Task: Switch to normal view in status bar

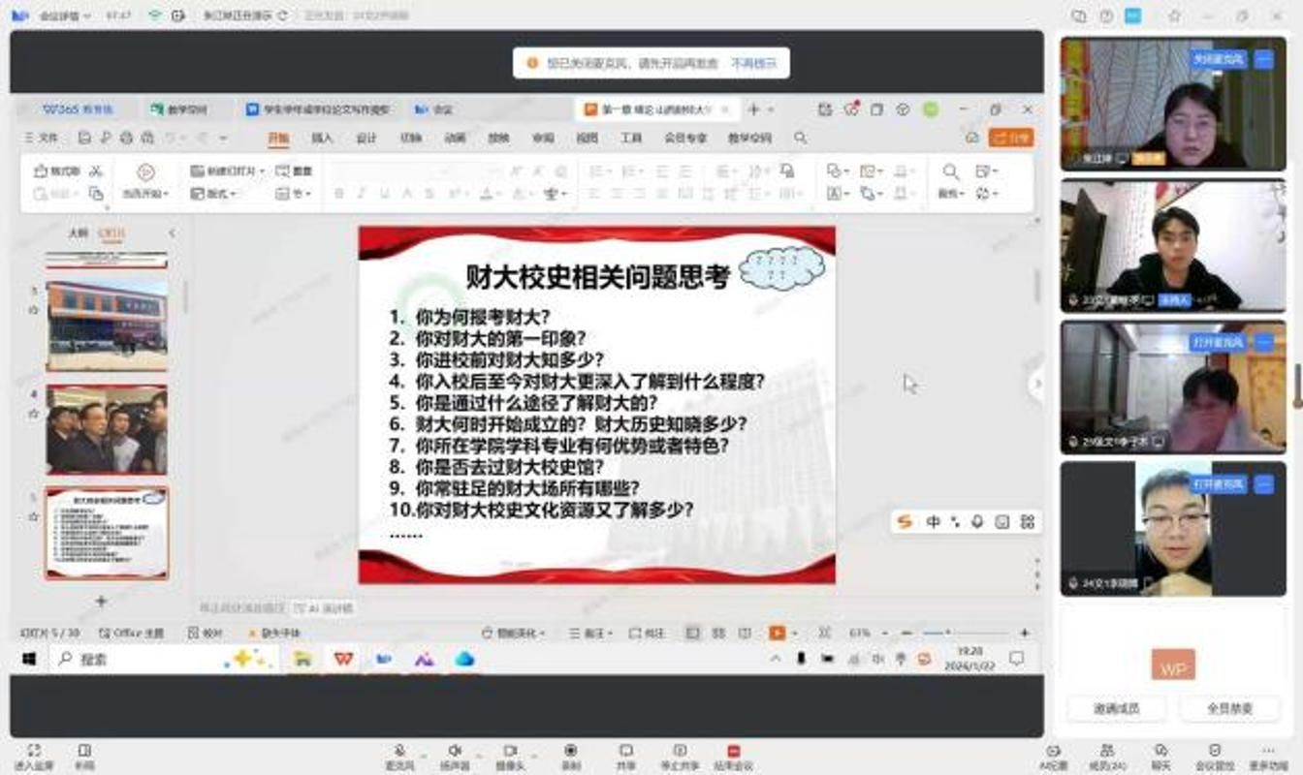Action: (x=692, y=633)
